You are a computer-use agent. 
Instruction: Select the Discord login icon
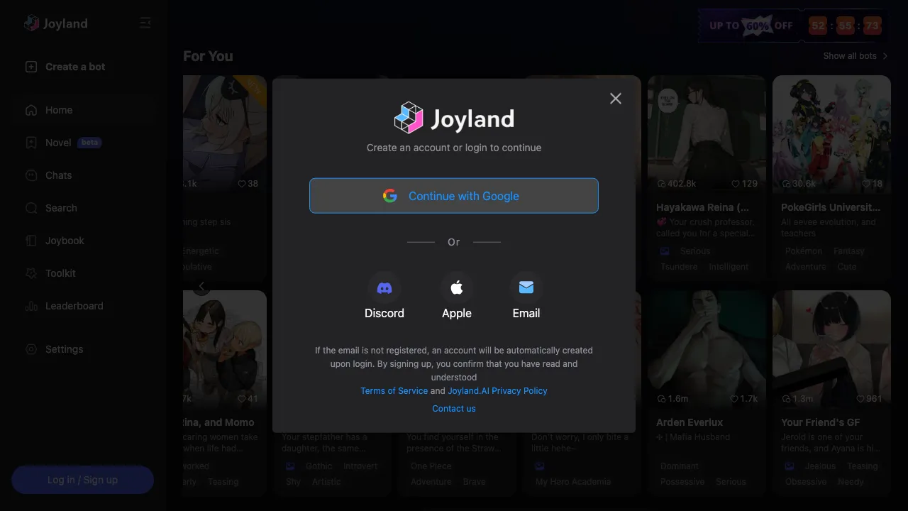[x=384, y=287]
